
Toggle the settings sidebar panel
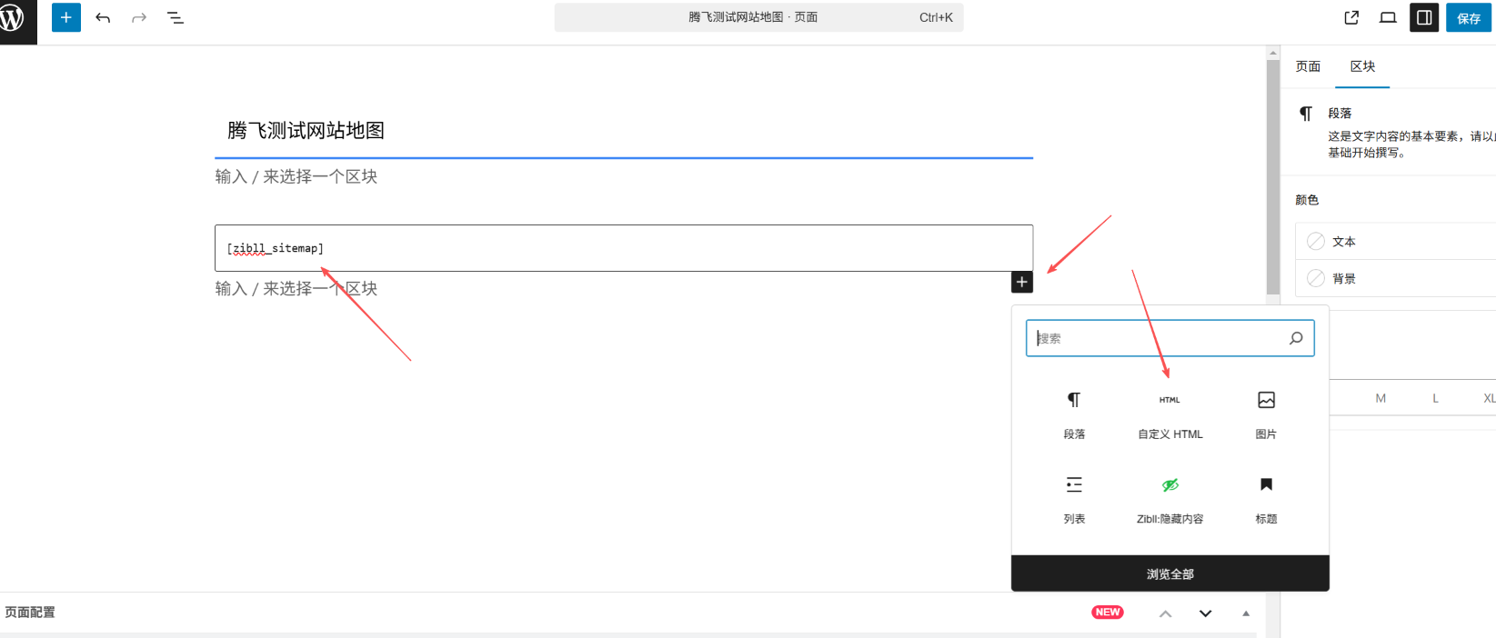pyautogui.click(x=1424, y=17)
